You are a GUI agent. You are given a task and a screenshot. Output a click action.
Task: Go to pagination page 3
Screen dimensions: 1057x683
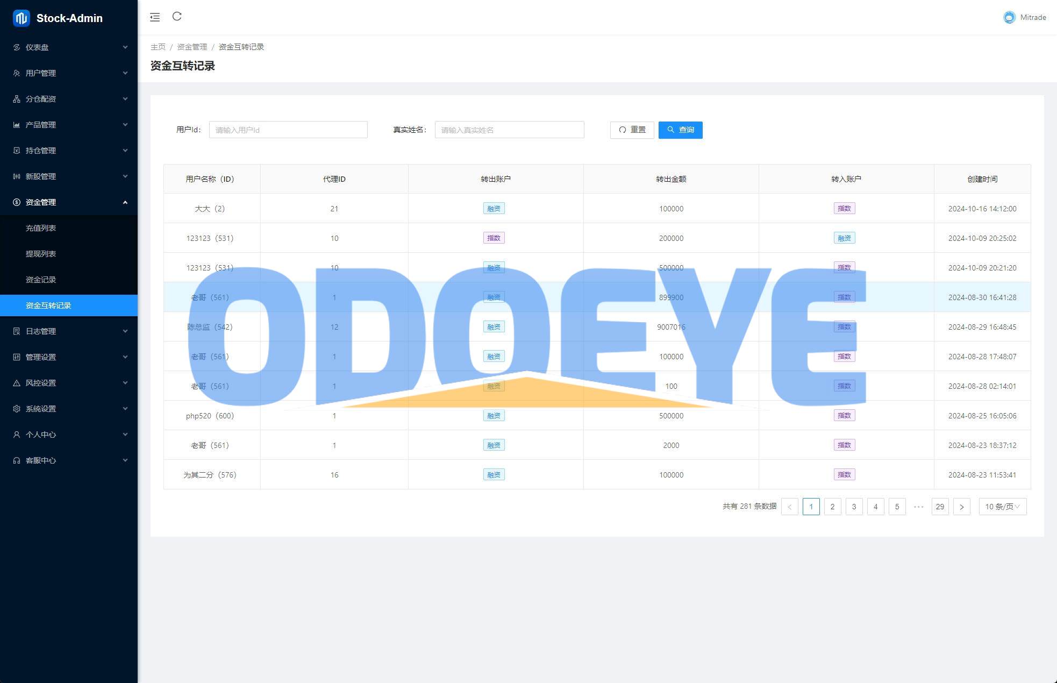point(854,507)
